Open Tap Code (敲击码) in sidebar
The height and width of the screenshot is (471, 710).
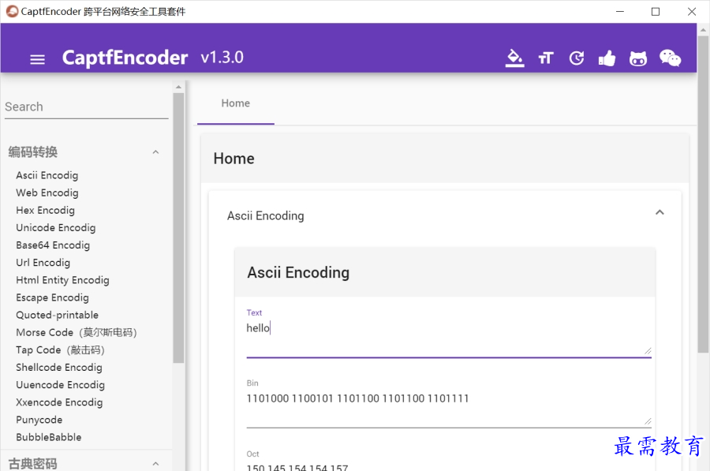(60, 350)
